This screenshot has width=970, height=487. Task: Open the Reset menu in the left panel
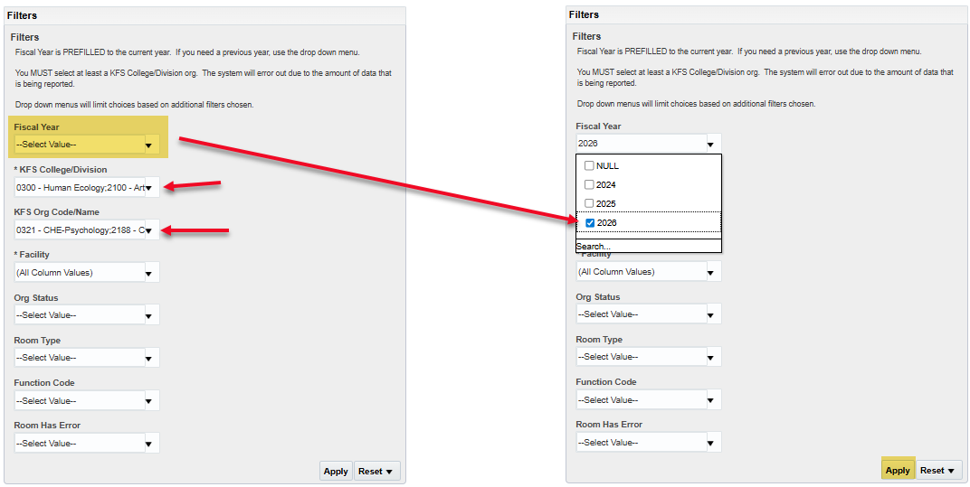376,472
